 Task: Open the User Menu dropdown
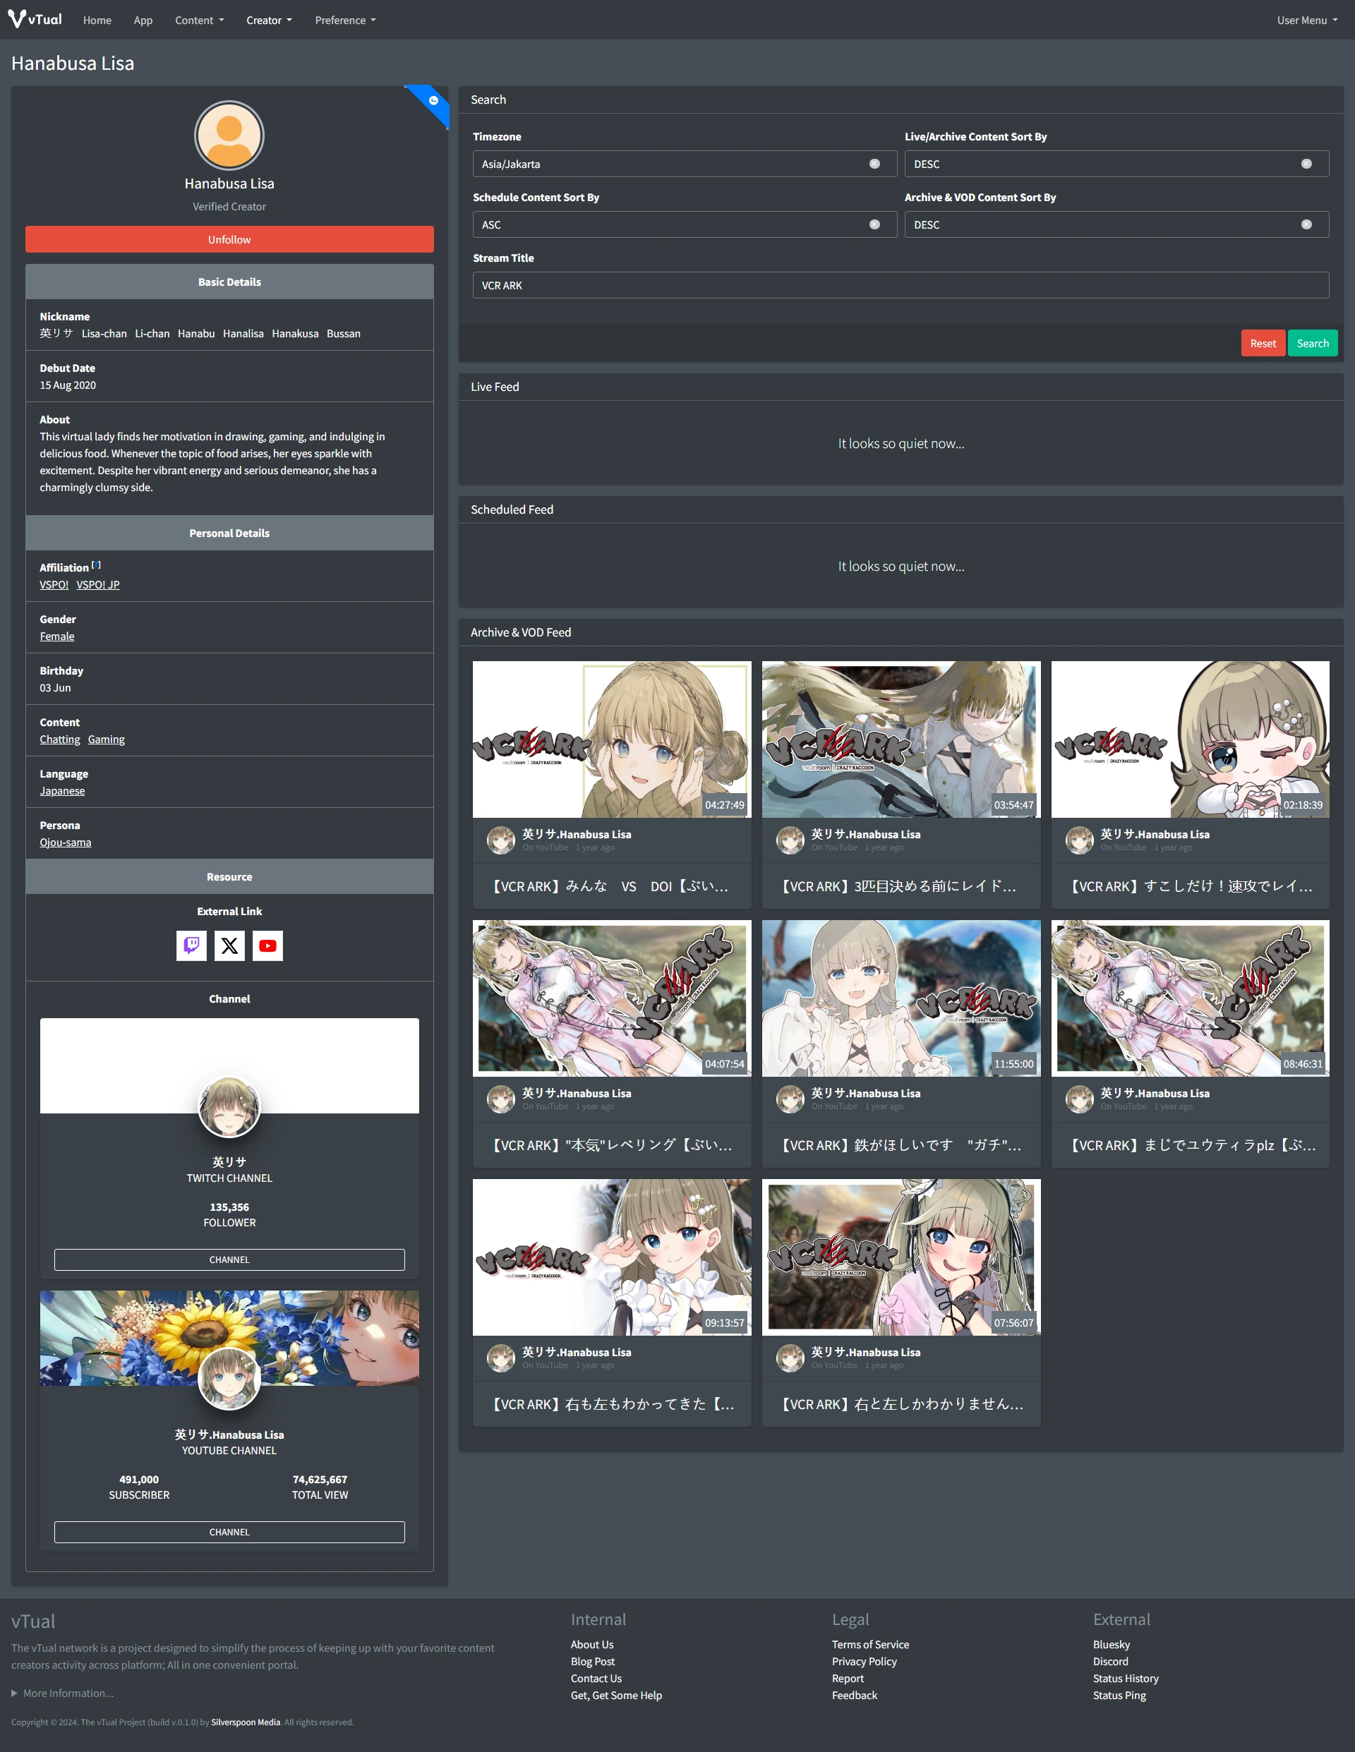click(x=1306, y=20)
